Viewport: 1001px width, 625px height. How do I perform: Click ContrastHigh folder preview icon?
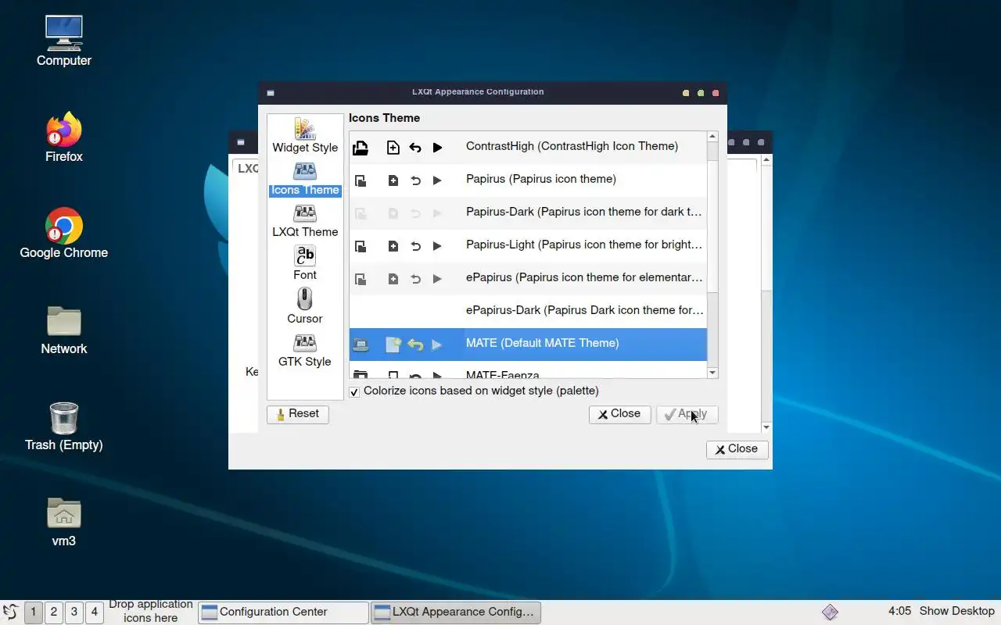(361, 147)
